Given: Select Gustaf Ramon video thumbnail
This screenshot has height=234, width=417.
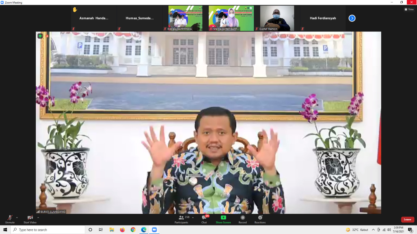Looking at the screenshot, I should pos(277,18).
